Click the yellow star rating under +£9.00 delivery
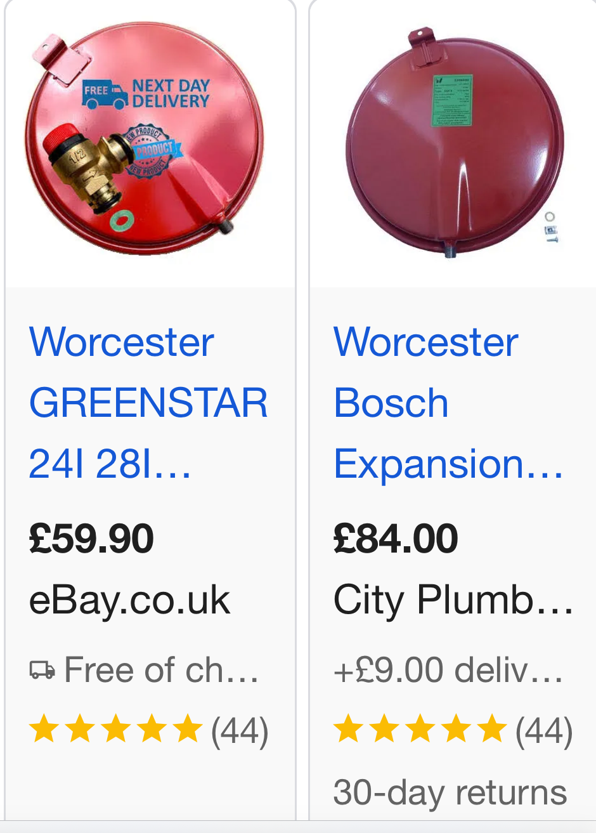This screenshot has width=596, height=833. click(420, 730)
